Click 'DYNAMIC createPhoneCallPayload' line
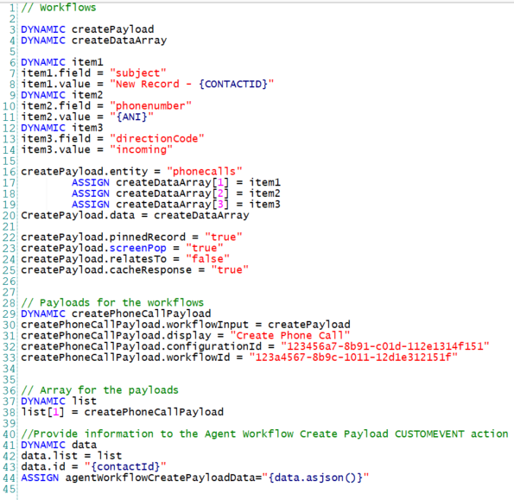This screenshot has height=500, width=514. tap(116, 313)
